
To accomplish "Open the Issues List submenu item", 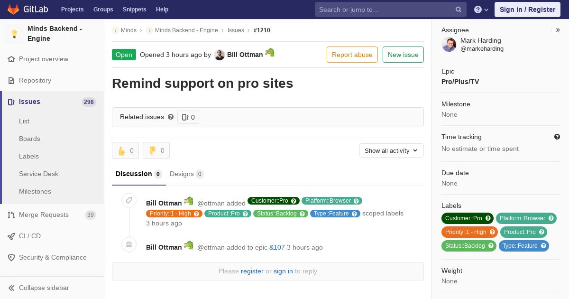I will (x=24, y=121).
